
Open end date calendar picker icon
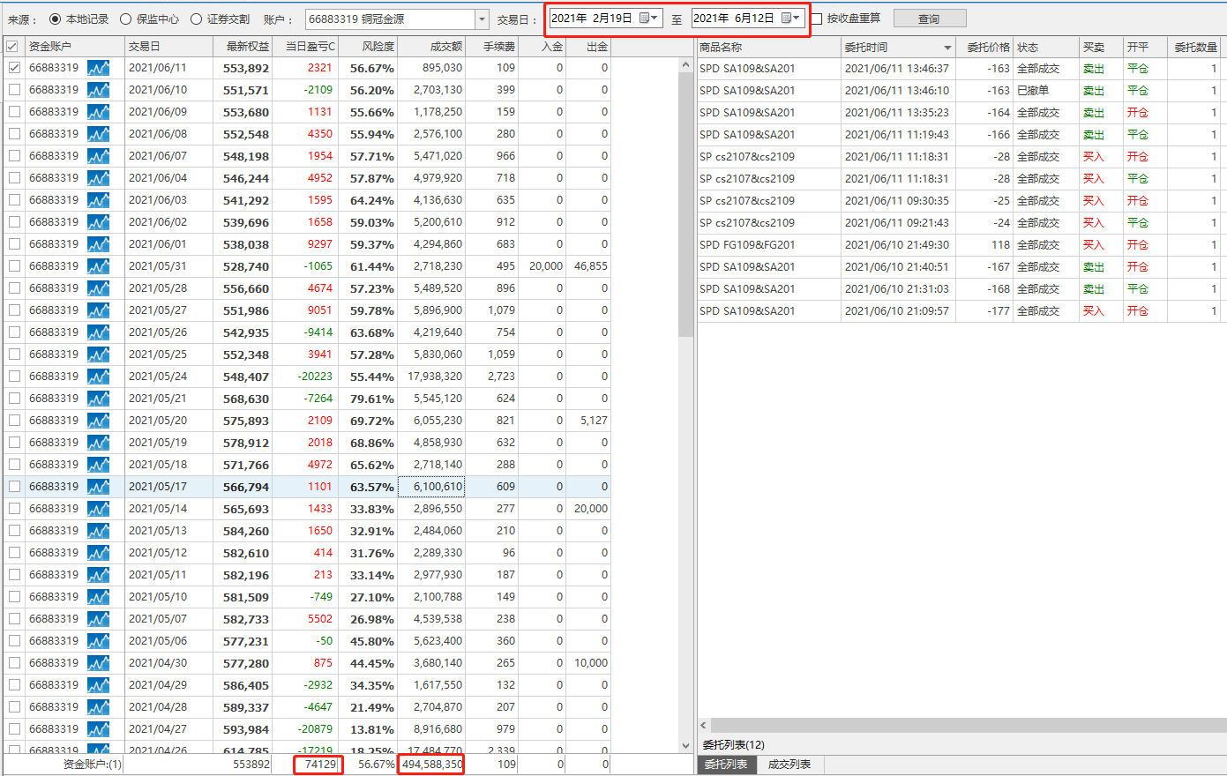point(790,19)
